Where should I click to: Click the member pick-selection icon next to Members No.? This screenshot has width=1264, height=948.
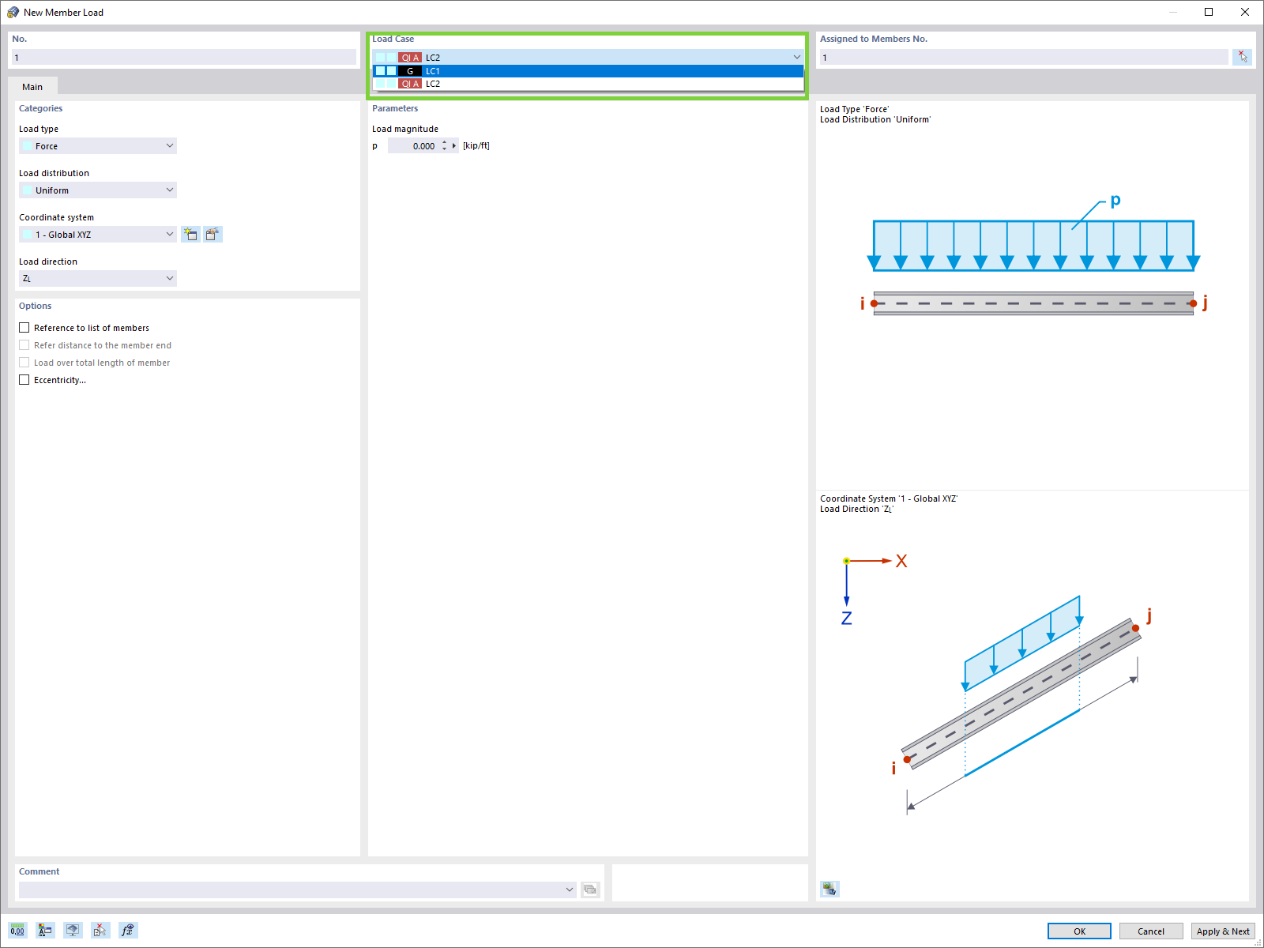(x=1243, y=56)
